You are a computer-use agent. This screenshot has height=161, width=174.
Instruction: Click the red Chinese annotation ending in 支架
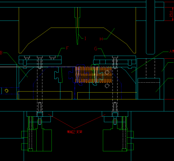[x=74, y=132]
